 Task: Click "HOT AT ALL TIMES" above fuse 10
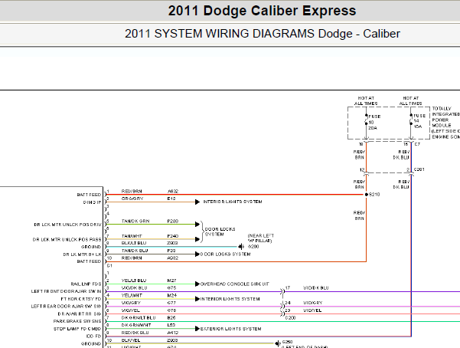point(366,100)
